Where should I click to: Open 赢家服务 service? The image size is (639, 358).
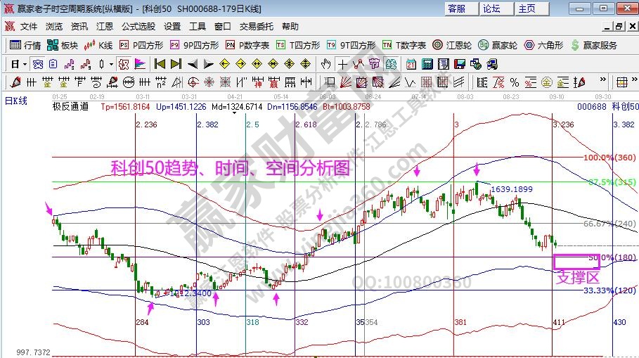pos(594,45)
